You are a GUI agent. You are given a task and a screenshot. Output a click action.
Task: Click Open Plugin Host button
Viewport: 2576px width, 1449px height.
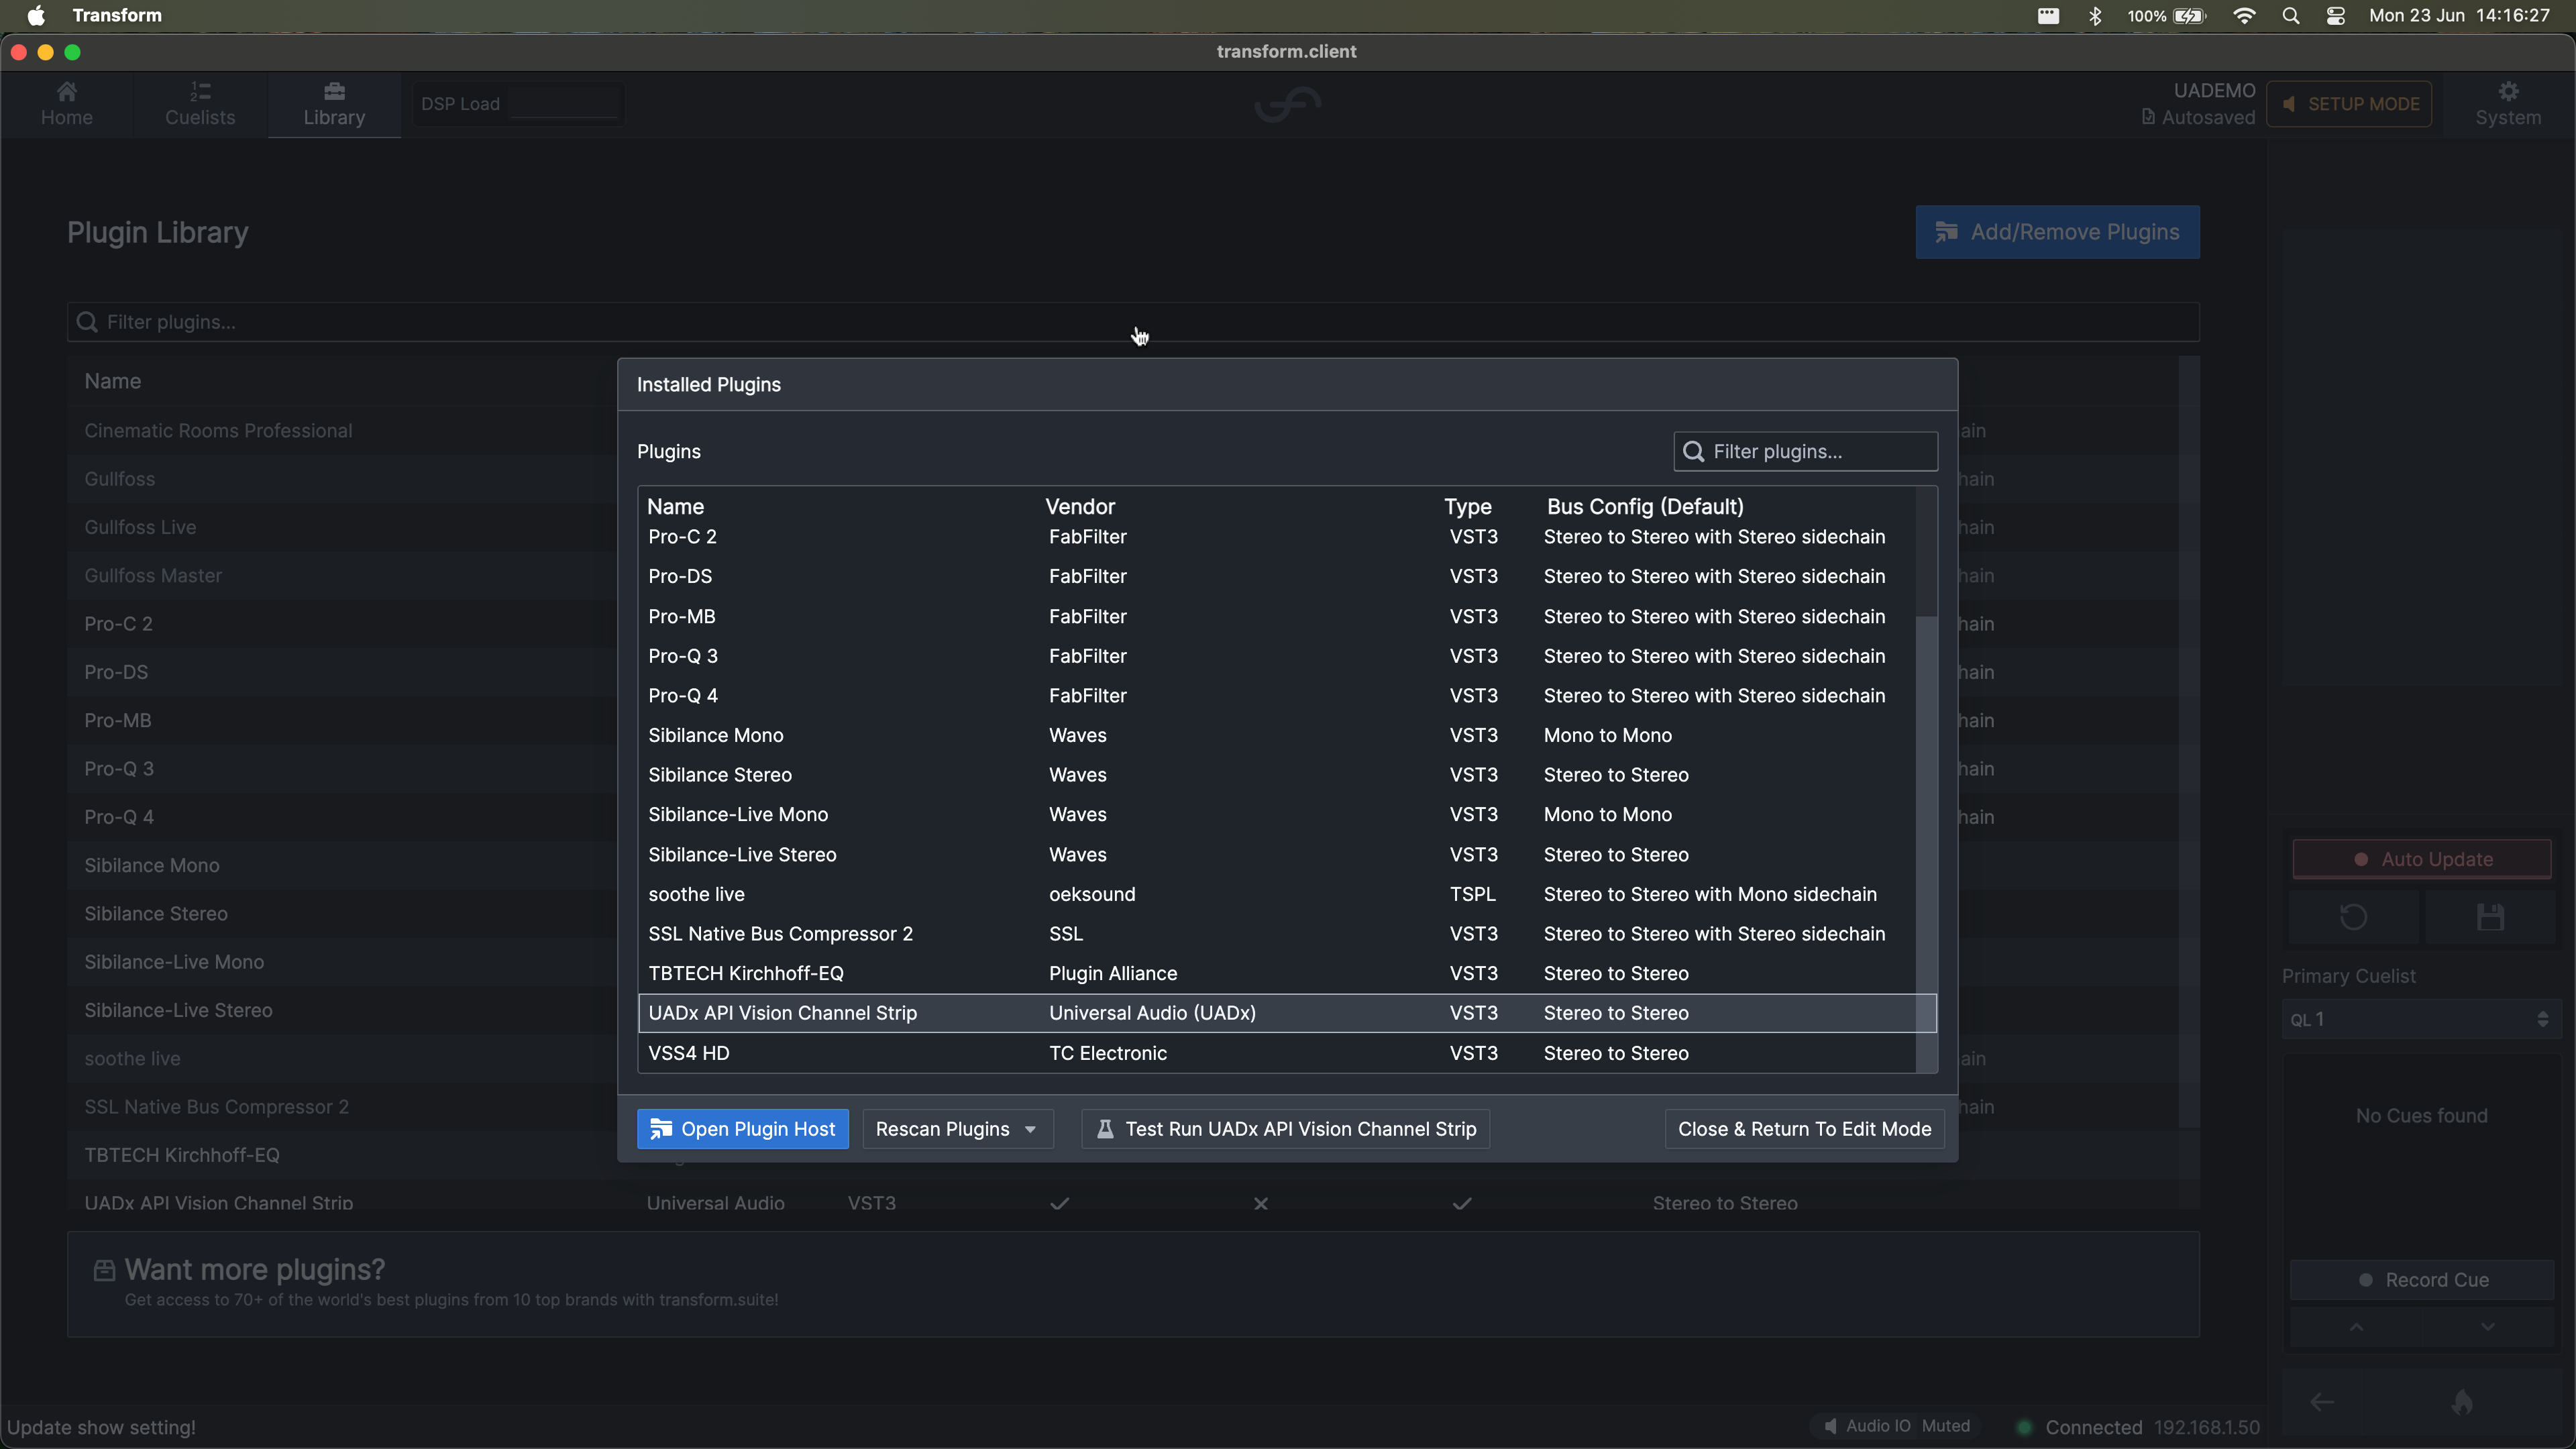point(742,1128)
